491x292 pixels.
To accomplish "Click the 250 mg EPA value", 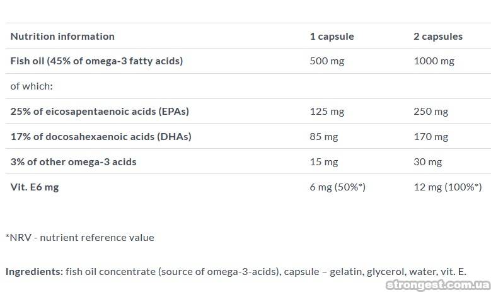I will [x=430, y=112].
